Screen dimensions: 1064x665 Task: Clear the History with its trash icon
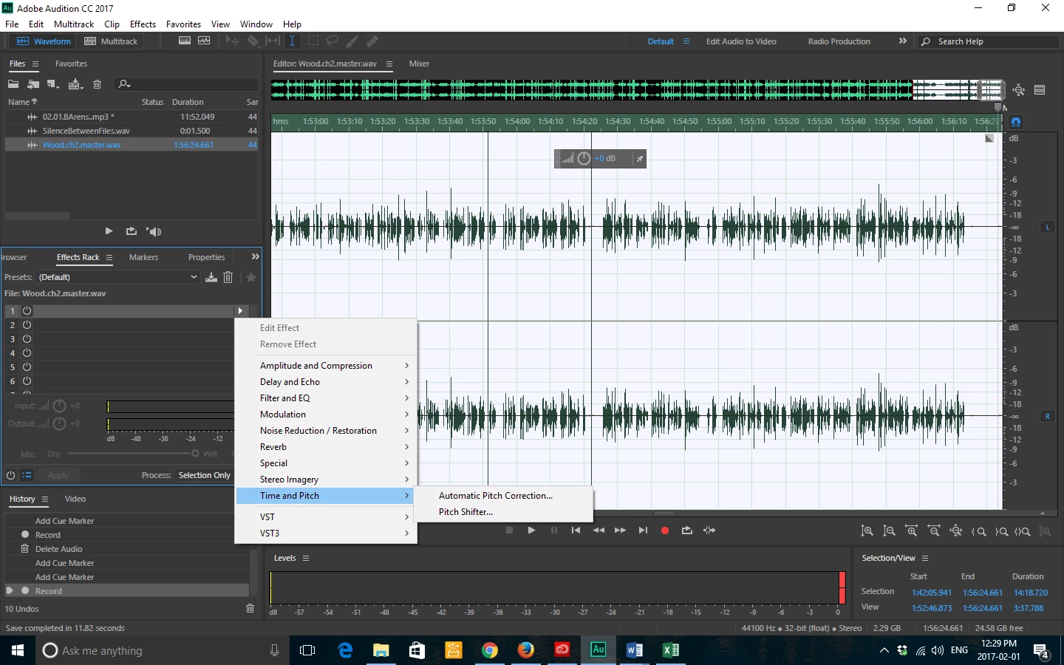coord(250,608)
